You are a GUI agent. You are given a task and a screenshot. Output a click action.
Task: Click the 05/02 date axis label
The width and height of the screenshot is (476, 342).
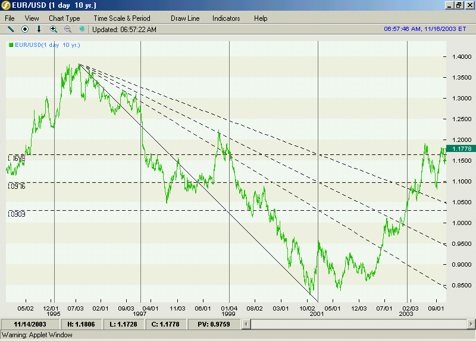[x=26, y=308]
